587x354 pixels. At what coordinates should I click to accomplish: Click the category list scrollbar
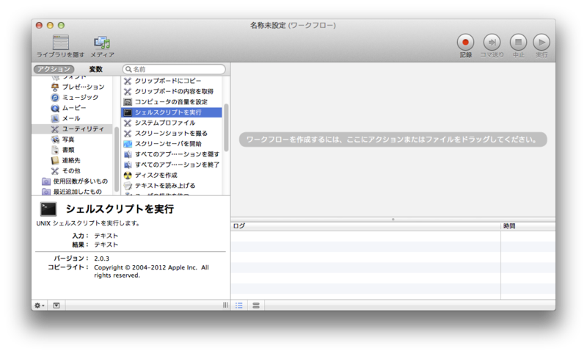(117, 159)
